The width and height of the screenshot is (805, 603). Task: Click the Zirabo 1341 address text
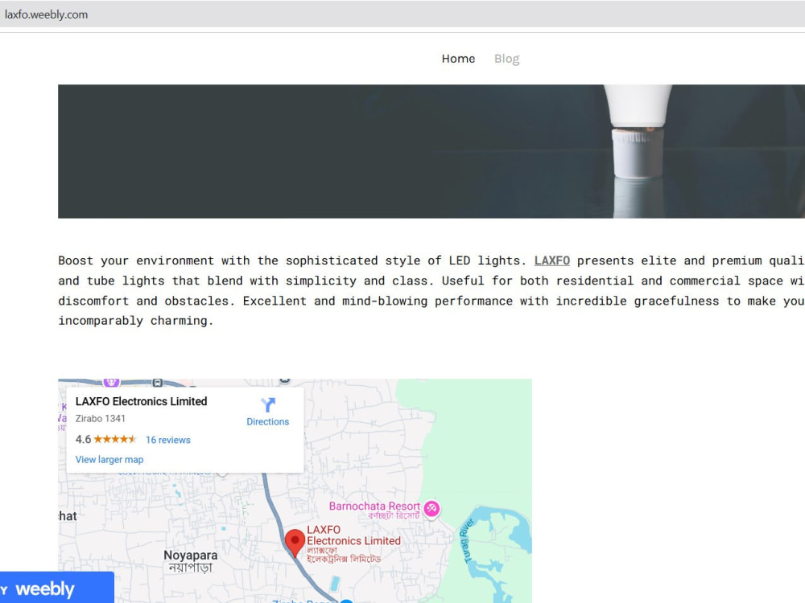point(100,418)
